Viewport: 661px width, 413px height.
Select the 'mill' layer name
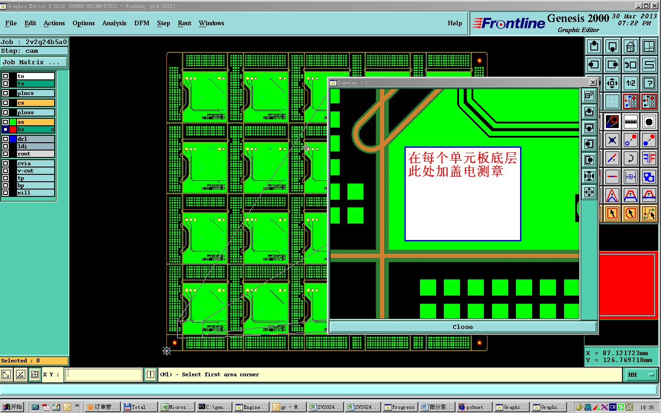(x=36, y=193)
